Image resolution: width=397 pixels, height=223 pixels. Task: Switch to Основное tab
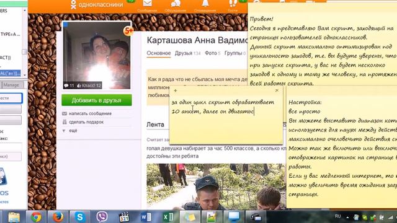[x=159, y=53]
